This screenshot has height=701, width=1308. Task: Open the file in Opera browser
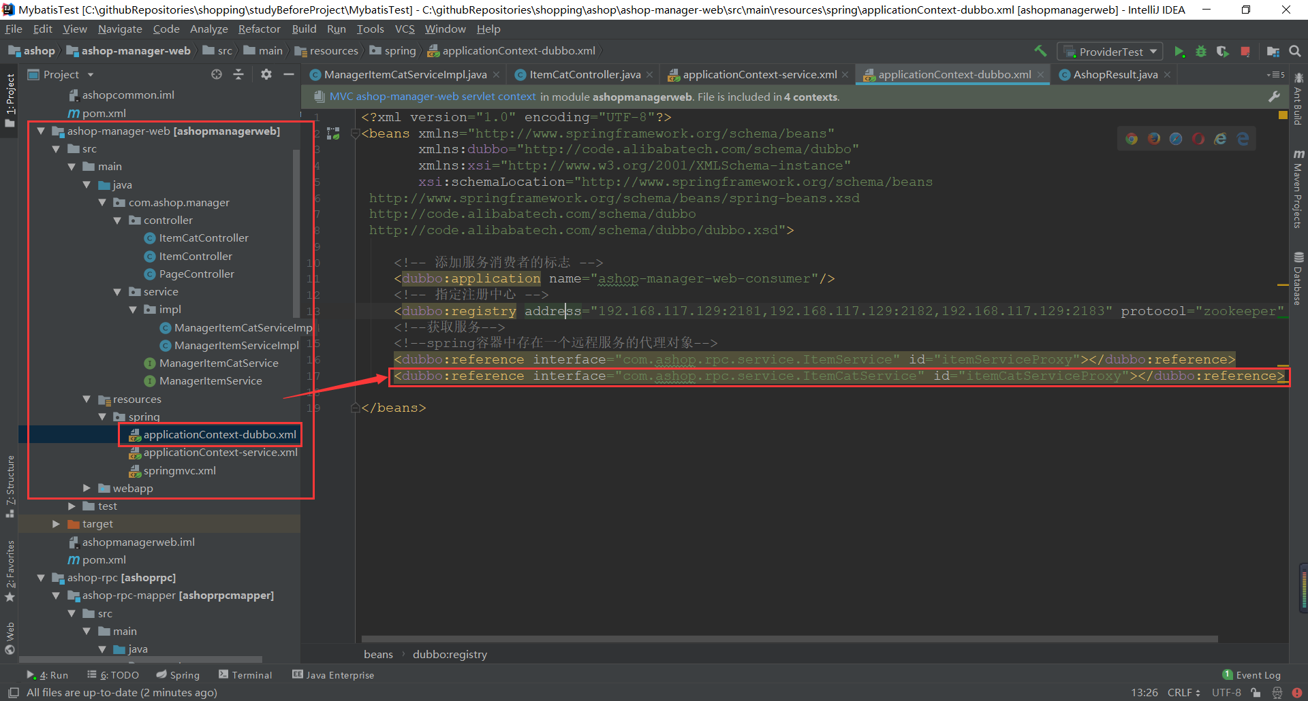pos(1198,139)
